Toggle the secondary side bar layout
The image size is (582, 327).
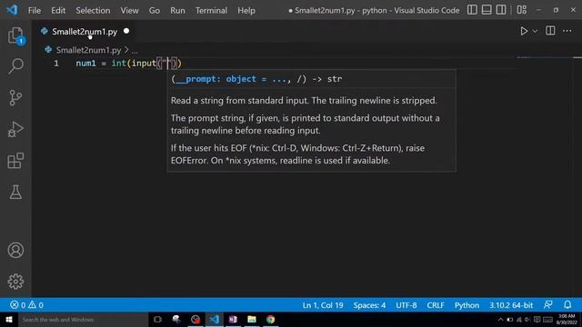click(501, 10)
